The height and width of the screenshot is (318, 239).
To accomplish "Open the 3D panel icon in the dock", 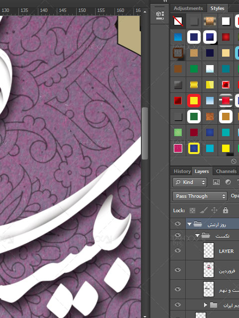I will (x=160, y=15).
